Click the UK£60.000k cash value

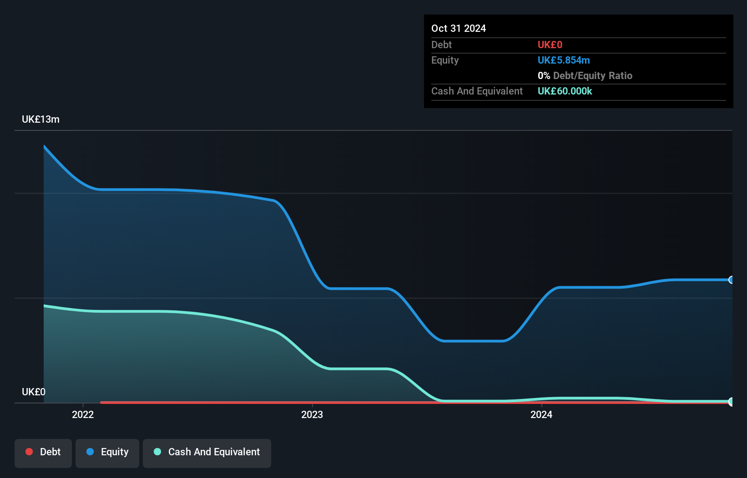565,91
